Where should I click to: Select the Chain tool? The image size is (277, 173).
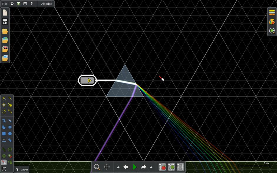pos(10,140)
